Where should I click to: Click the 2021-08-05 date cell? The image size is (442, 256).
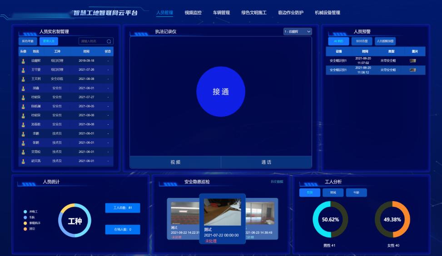tap(86, 106)
